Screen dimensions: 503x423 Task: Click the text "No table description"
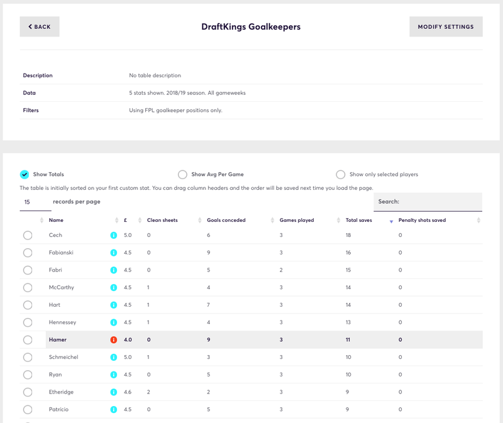[x=155, y=75]
